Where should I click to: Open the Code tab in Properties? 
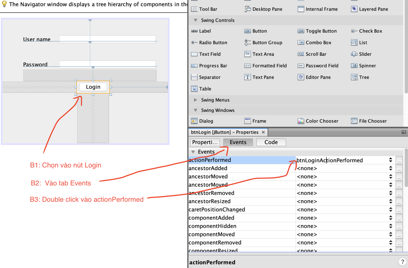(x=271, y=142)
